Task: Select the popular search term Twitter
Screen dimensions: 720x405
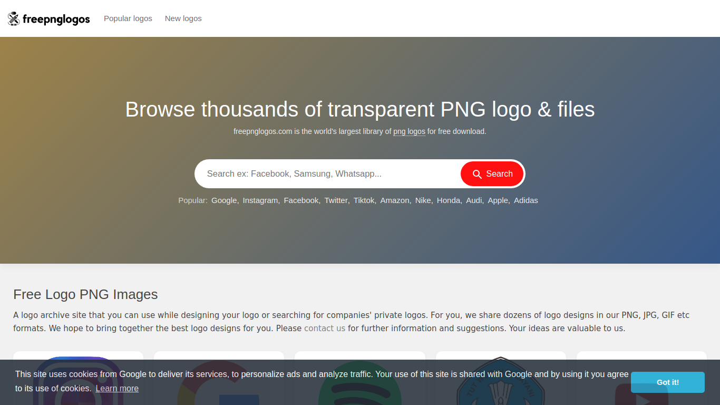Action: (336, 200)
